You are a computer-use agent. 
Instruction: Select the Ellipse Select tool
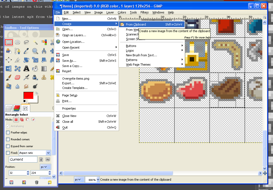tap(17, 42)
